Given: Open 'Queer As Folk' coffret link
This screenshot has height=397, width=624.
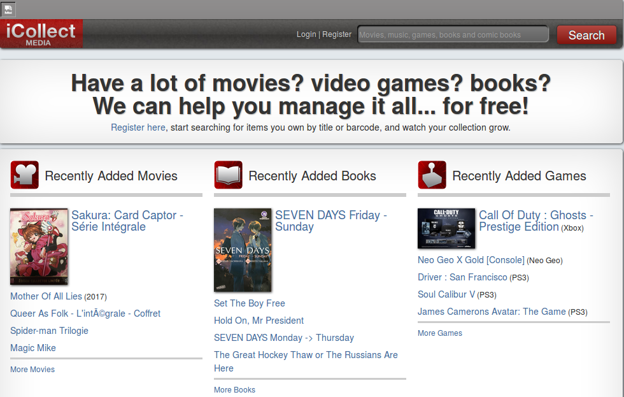Looking at the screenshot, I should pyautogui.click(x=85, y=314).
